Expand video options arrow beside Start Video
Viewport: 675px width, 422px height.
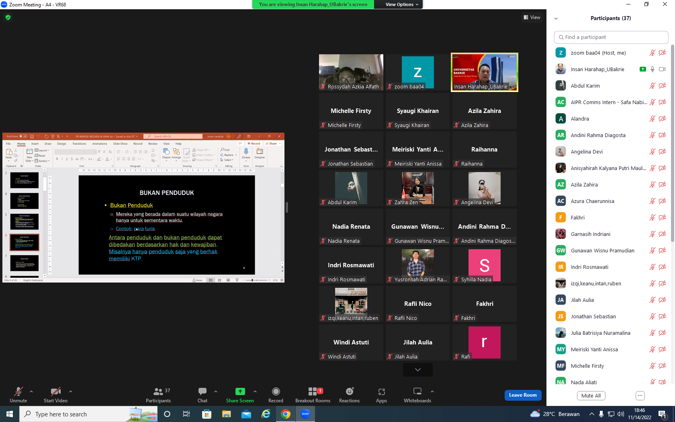(x=71, y=391)
